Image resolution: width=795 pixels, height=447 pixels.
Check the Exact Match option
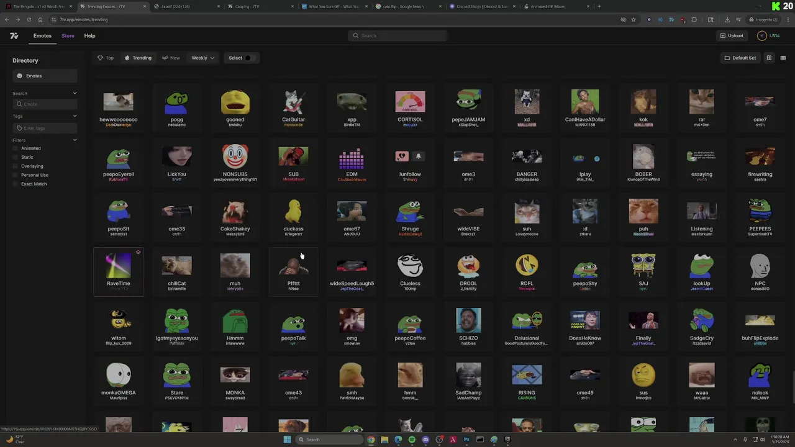click(17, 184)
